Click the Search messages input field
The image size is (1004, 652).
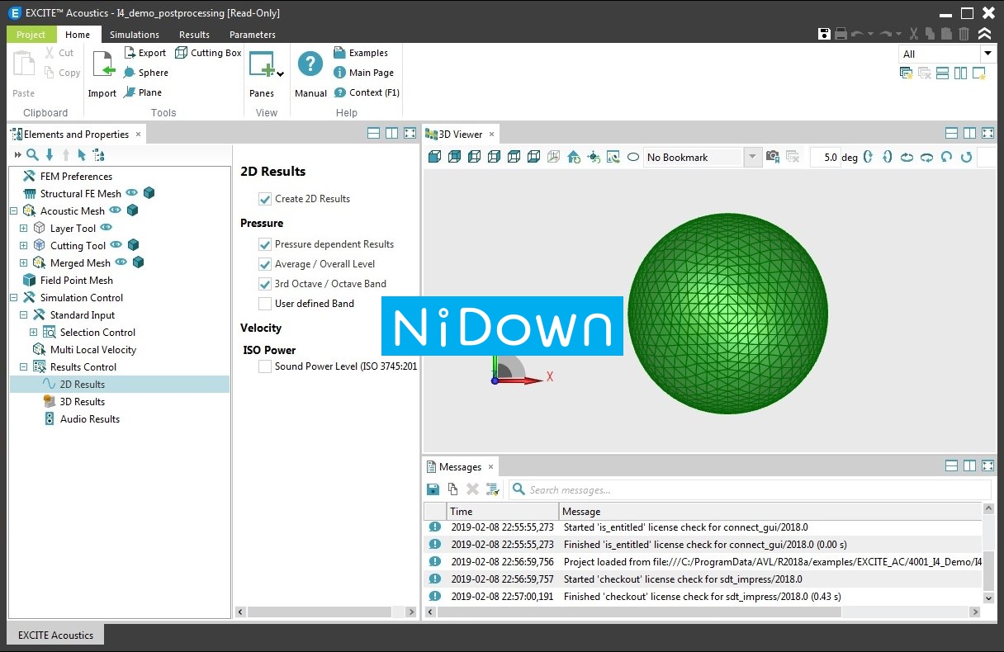click(x=750, y=489)
